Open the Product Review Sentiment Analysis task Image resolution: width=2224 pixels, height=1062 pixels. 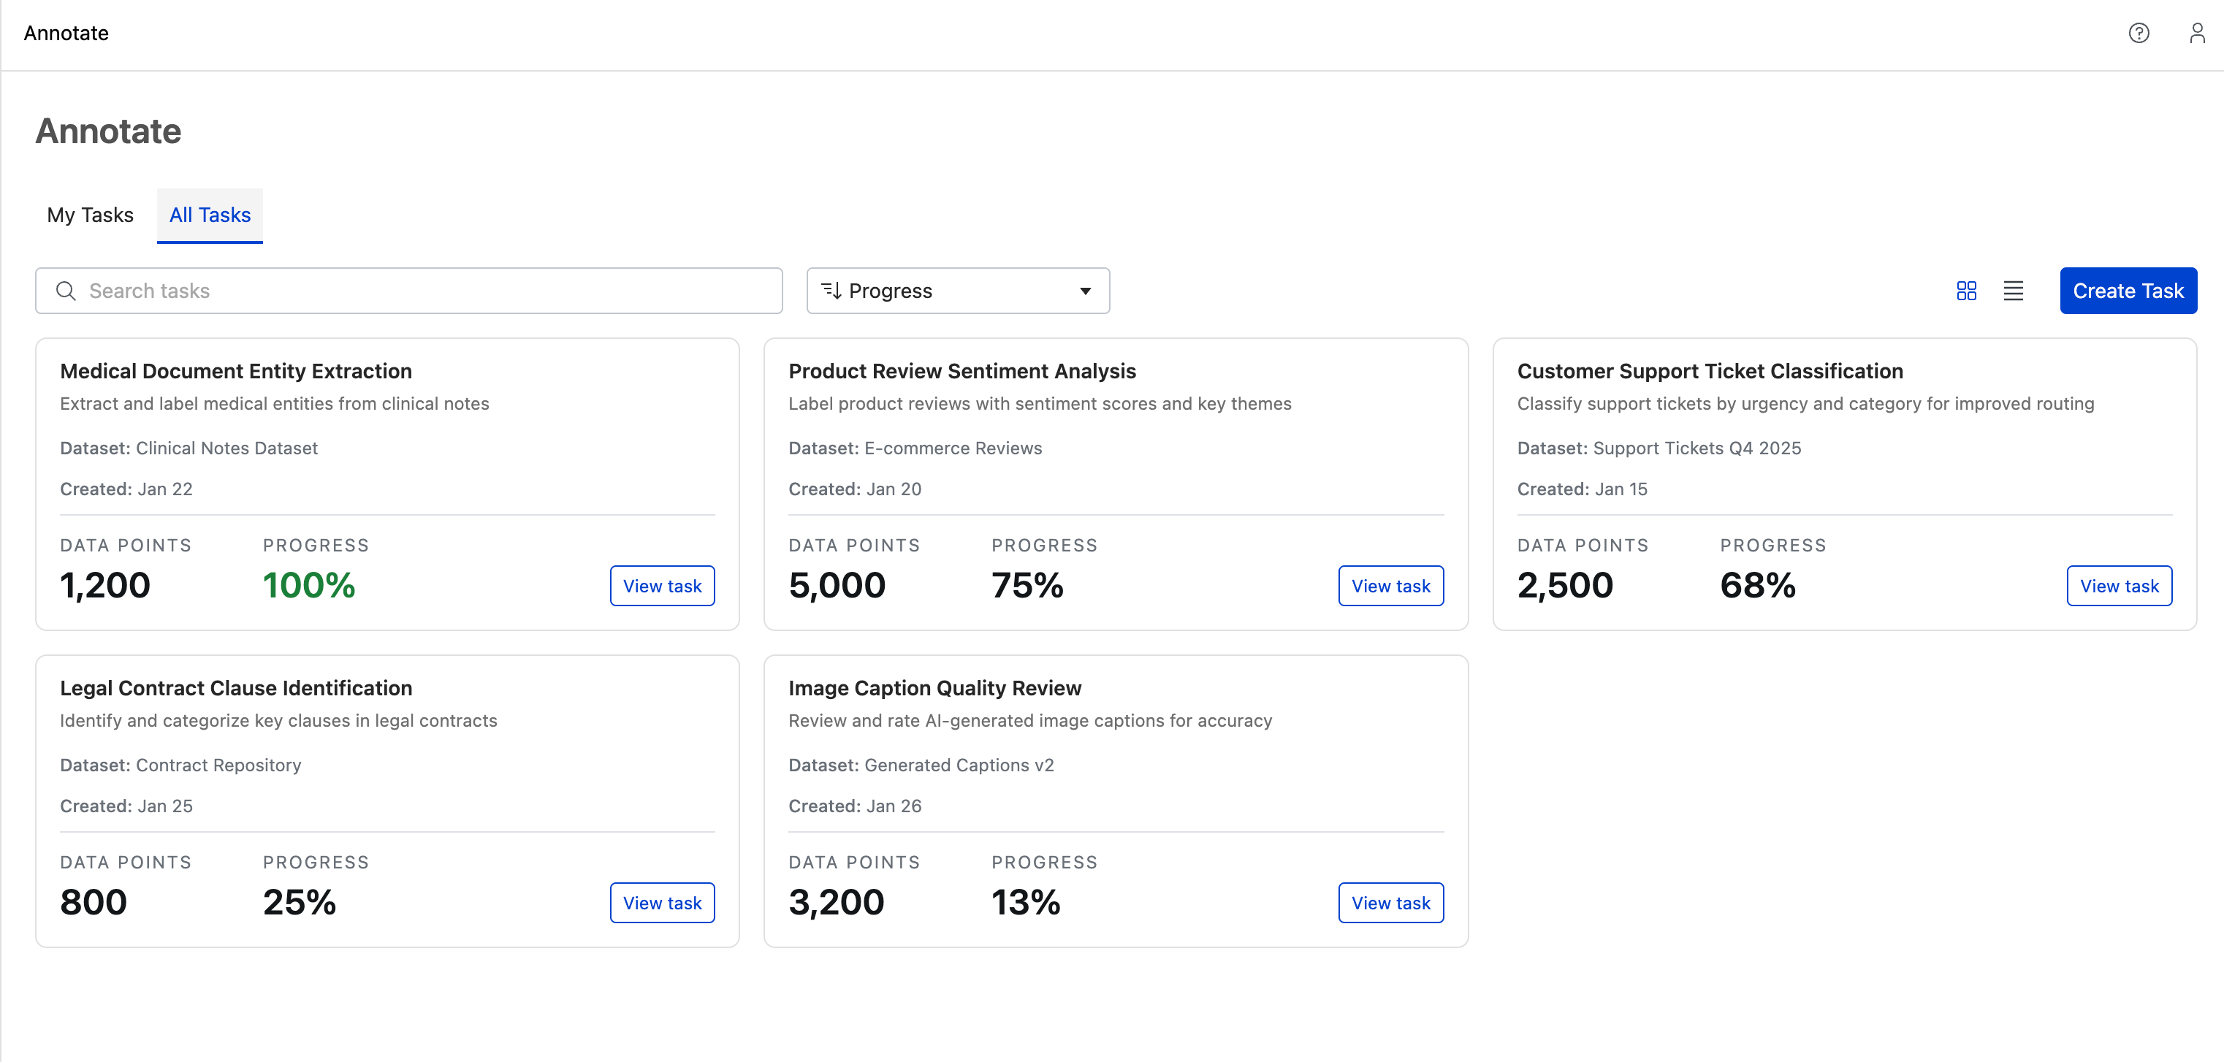click(1390, 585)
